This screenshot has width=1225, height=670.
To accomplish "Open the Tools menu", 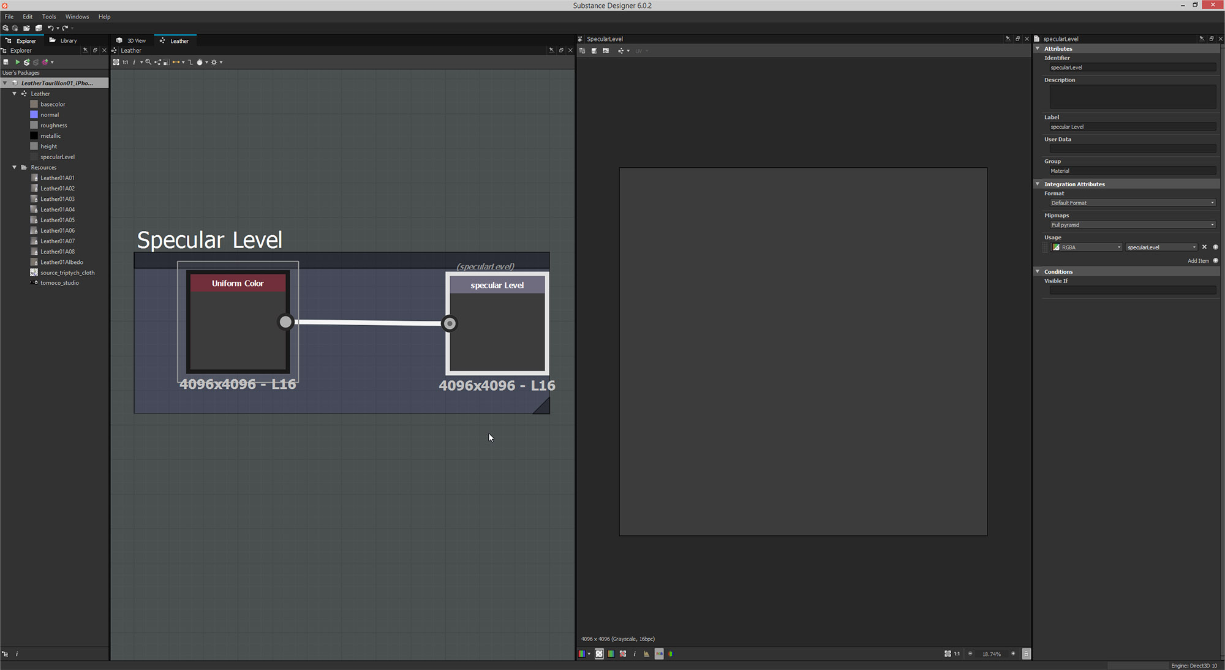I will 49,17.
